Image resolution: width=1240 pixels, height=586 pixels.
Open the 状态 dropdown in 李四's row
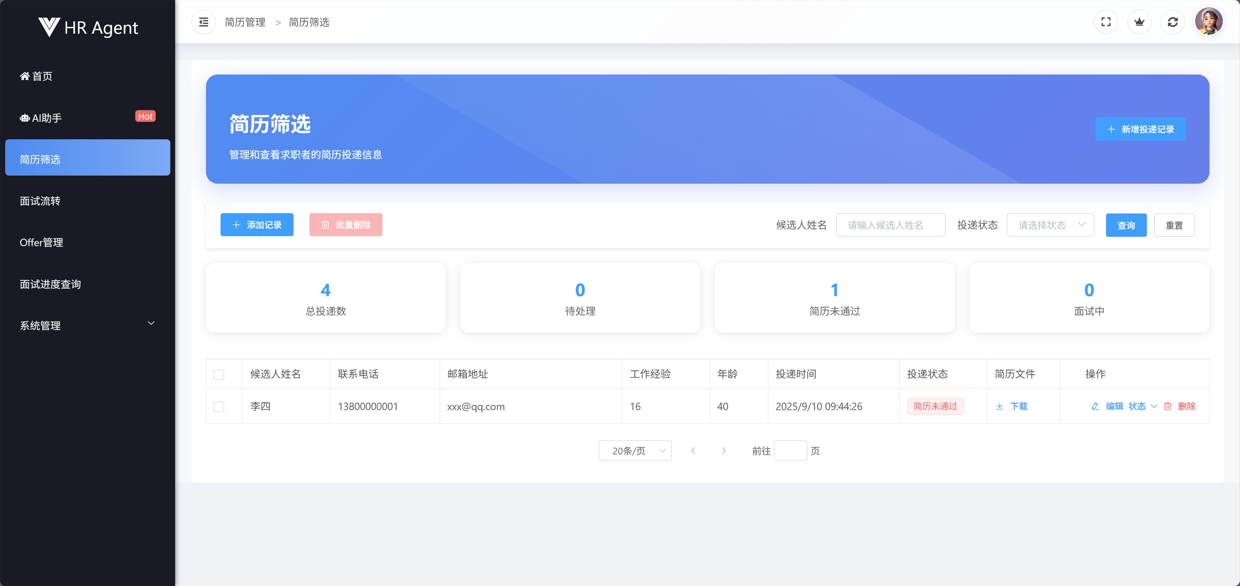tap(1142, 406)
